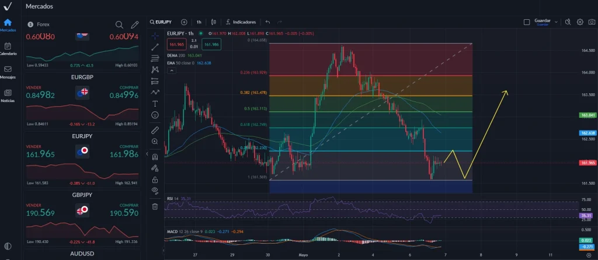Open the brush and arrow drawing tools
This screenshot has width=598, height=260.
pos(155,92)
